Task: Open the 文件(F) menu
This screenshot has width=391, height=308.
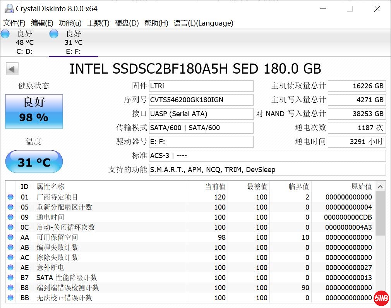Action: 14,23
